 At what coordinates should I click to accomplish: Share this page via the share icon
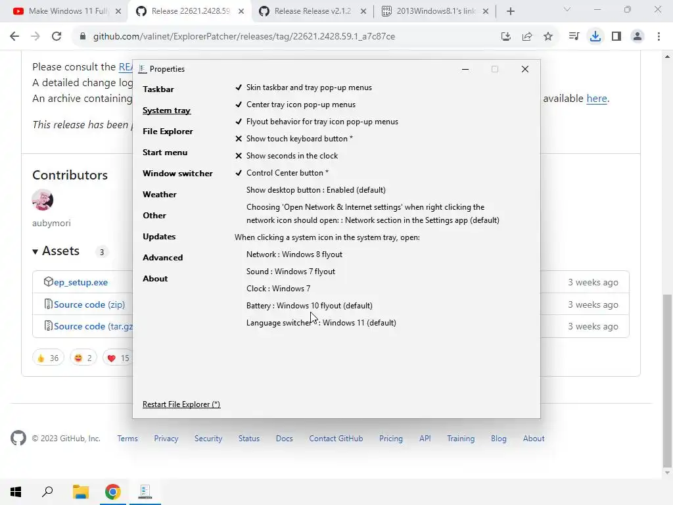click(527, 37)
